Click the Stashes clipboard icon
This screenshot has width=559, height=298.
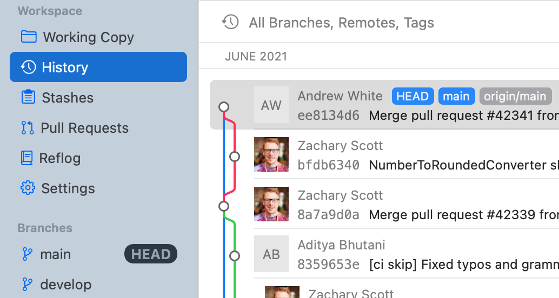pyautogui.click(x=28, y=97)
